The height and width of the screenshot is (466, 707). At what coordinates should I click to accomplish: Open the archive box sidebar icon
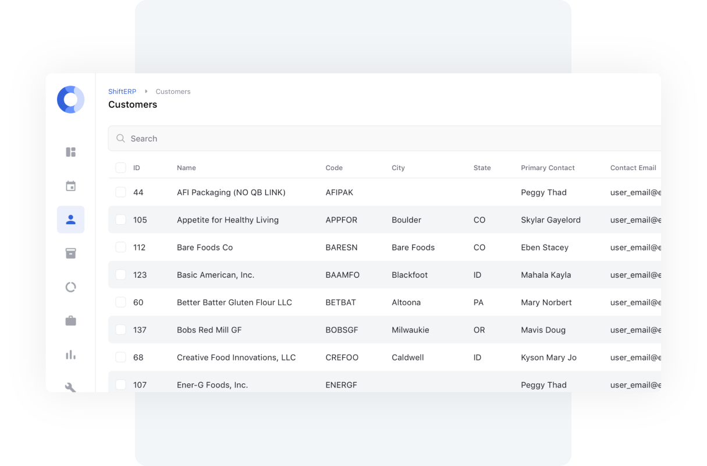70,253
